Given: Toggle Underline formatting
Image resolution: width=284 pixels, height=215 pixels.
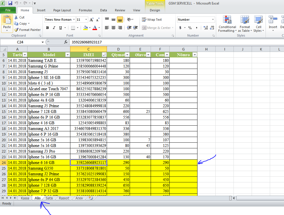Looking at the screenshot, I should (60, 28).
